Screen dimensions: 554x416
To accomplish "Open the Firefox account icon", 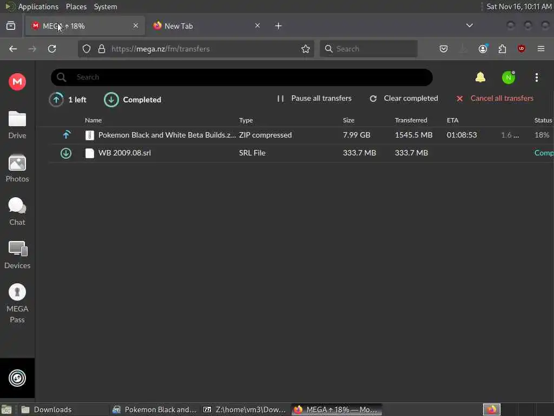I will coord(483,49).
